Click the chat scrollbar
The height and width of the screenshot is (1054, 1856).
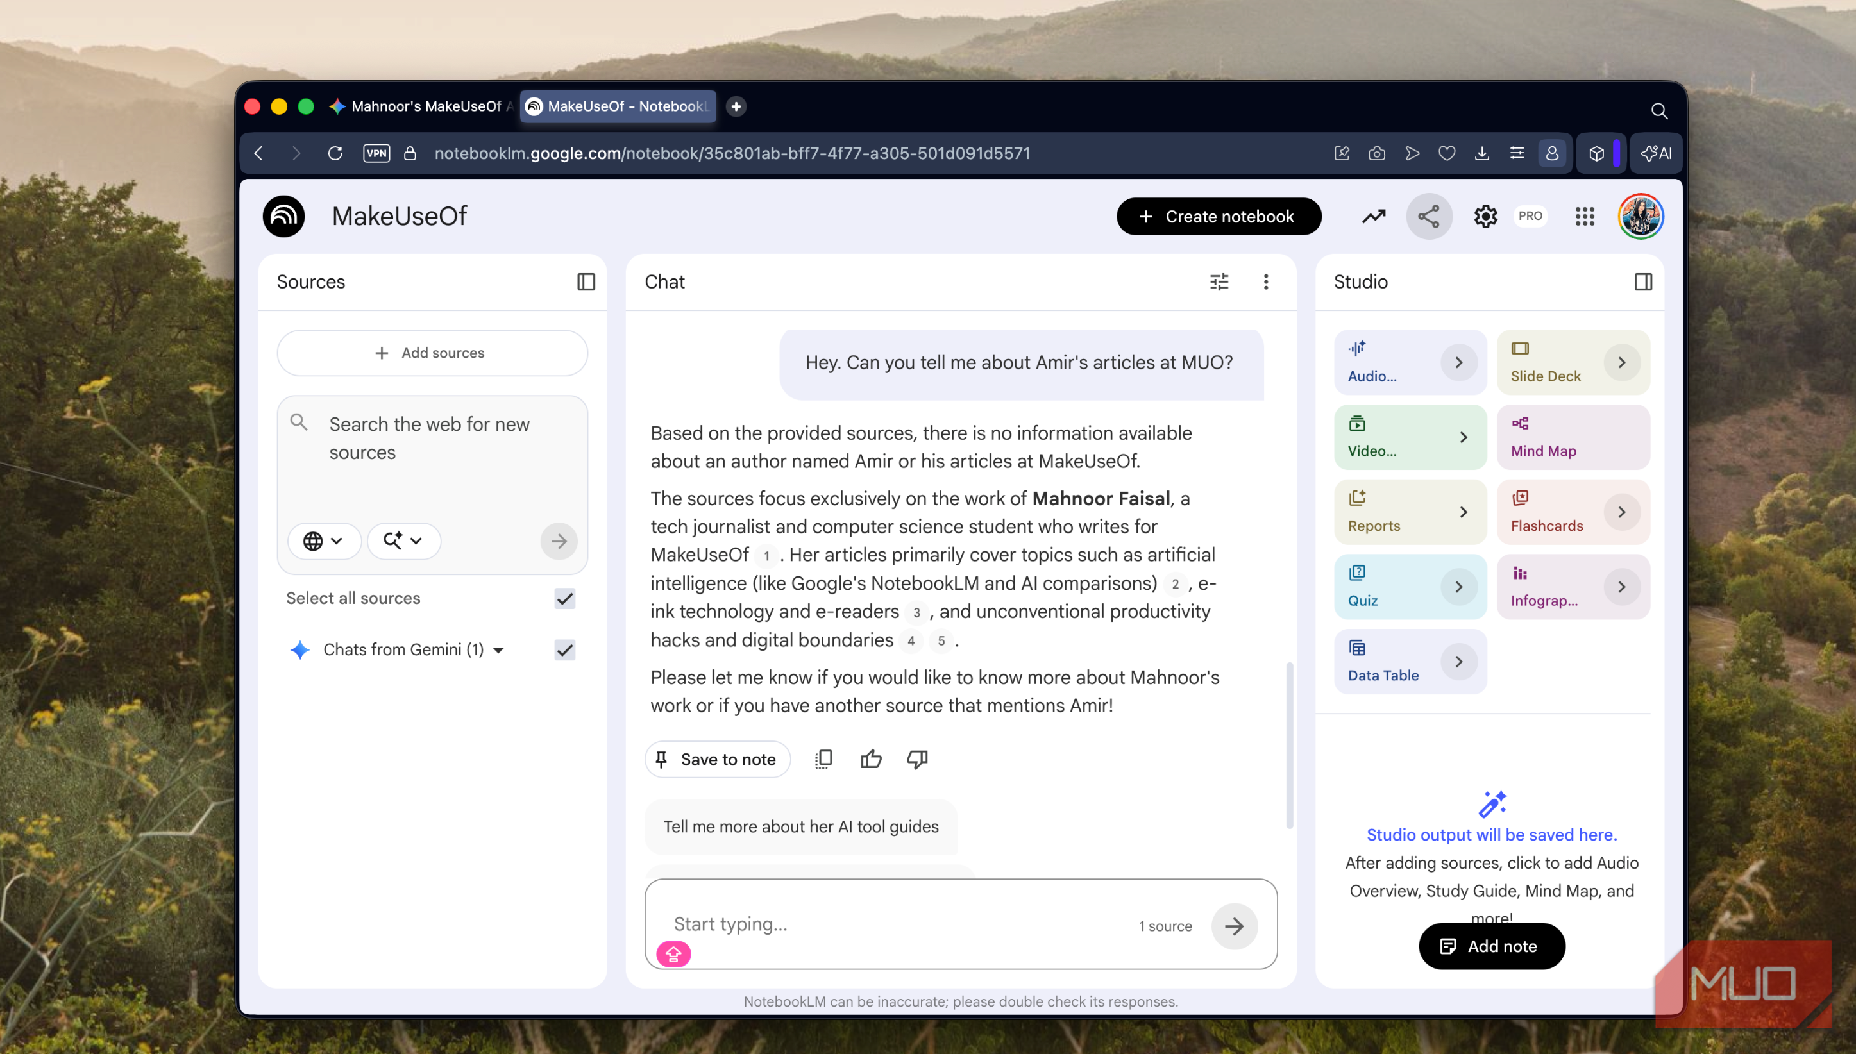(x=1289, y=744)
